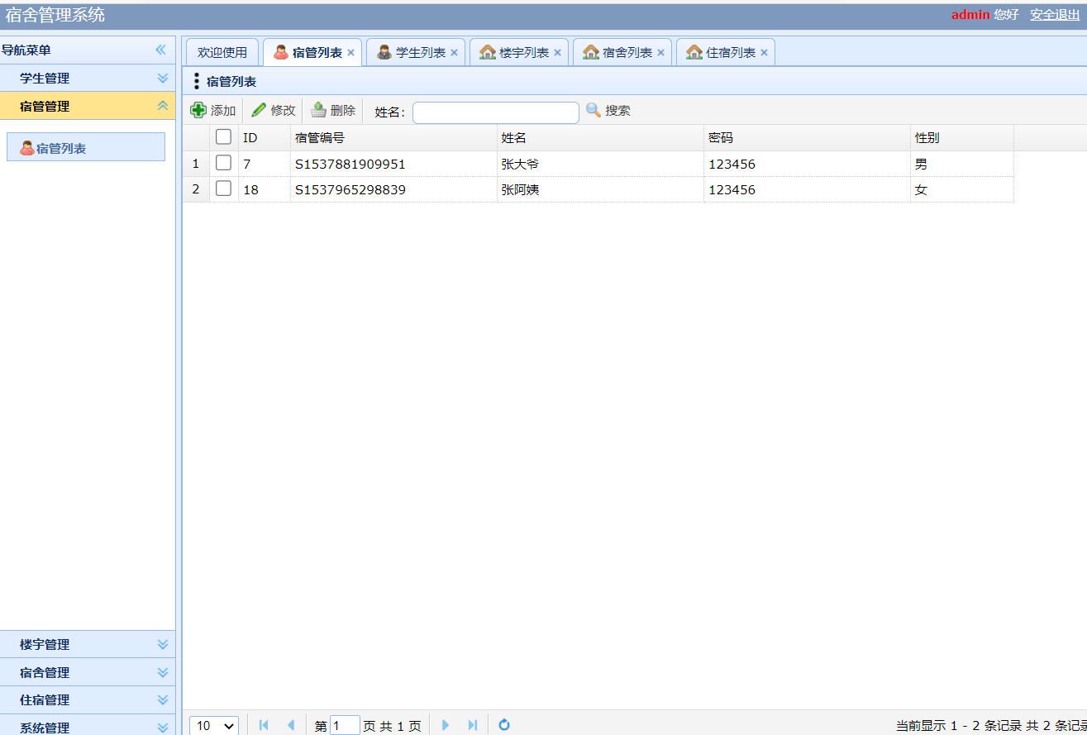
Task: Select the 修改 (edit) pencil icon
Action: [x=259, y=109]
